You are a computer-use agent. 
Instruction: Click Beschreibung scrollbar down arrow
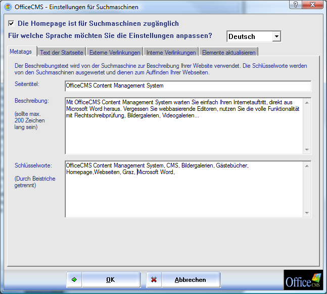[307, 149]
